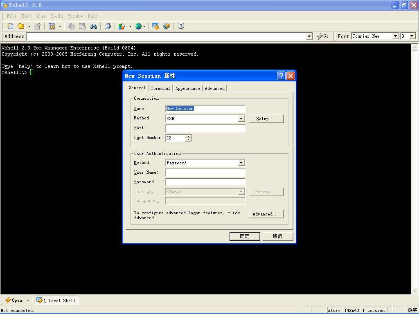
Task: Click the Disconnect toolbar icon
Action: 37,26
